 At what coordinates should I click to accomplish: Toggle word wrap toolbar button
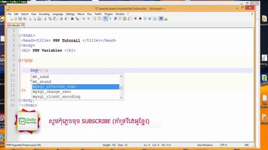[x=106, y=19]
